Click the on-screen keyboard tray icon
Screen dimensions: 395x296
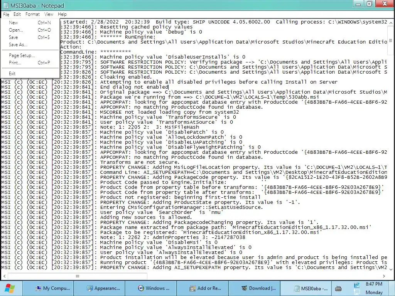[x=338, y=288]
